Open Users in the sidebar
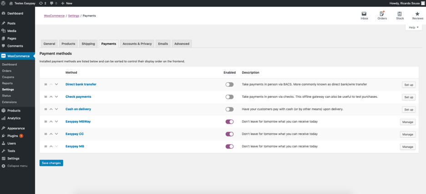The height and width of the screenshot is (194, 426). (17, 143)
